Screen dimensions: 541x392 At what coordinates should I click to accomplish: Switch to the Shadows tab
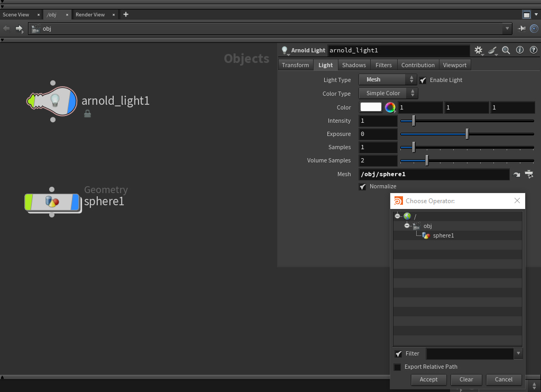click(x=354, y=65)
